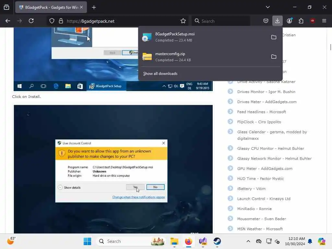Go back to previous page
This screenshot has height=249, width=332.
pos(8,21)
